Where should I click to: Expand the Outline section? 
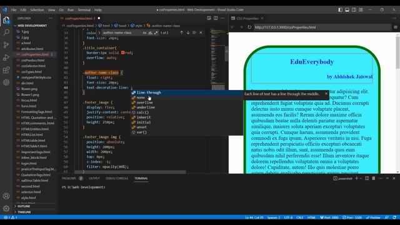pyautogui.click(x=24, y=206)
